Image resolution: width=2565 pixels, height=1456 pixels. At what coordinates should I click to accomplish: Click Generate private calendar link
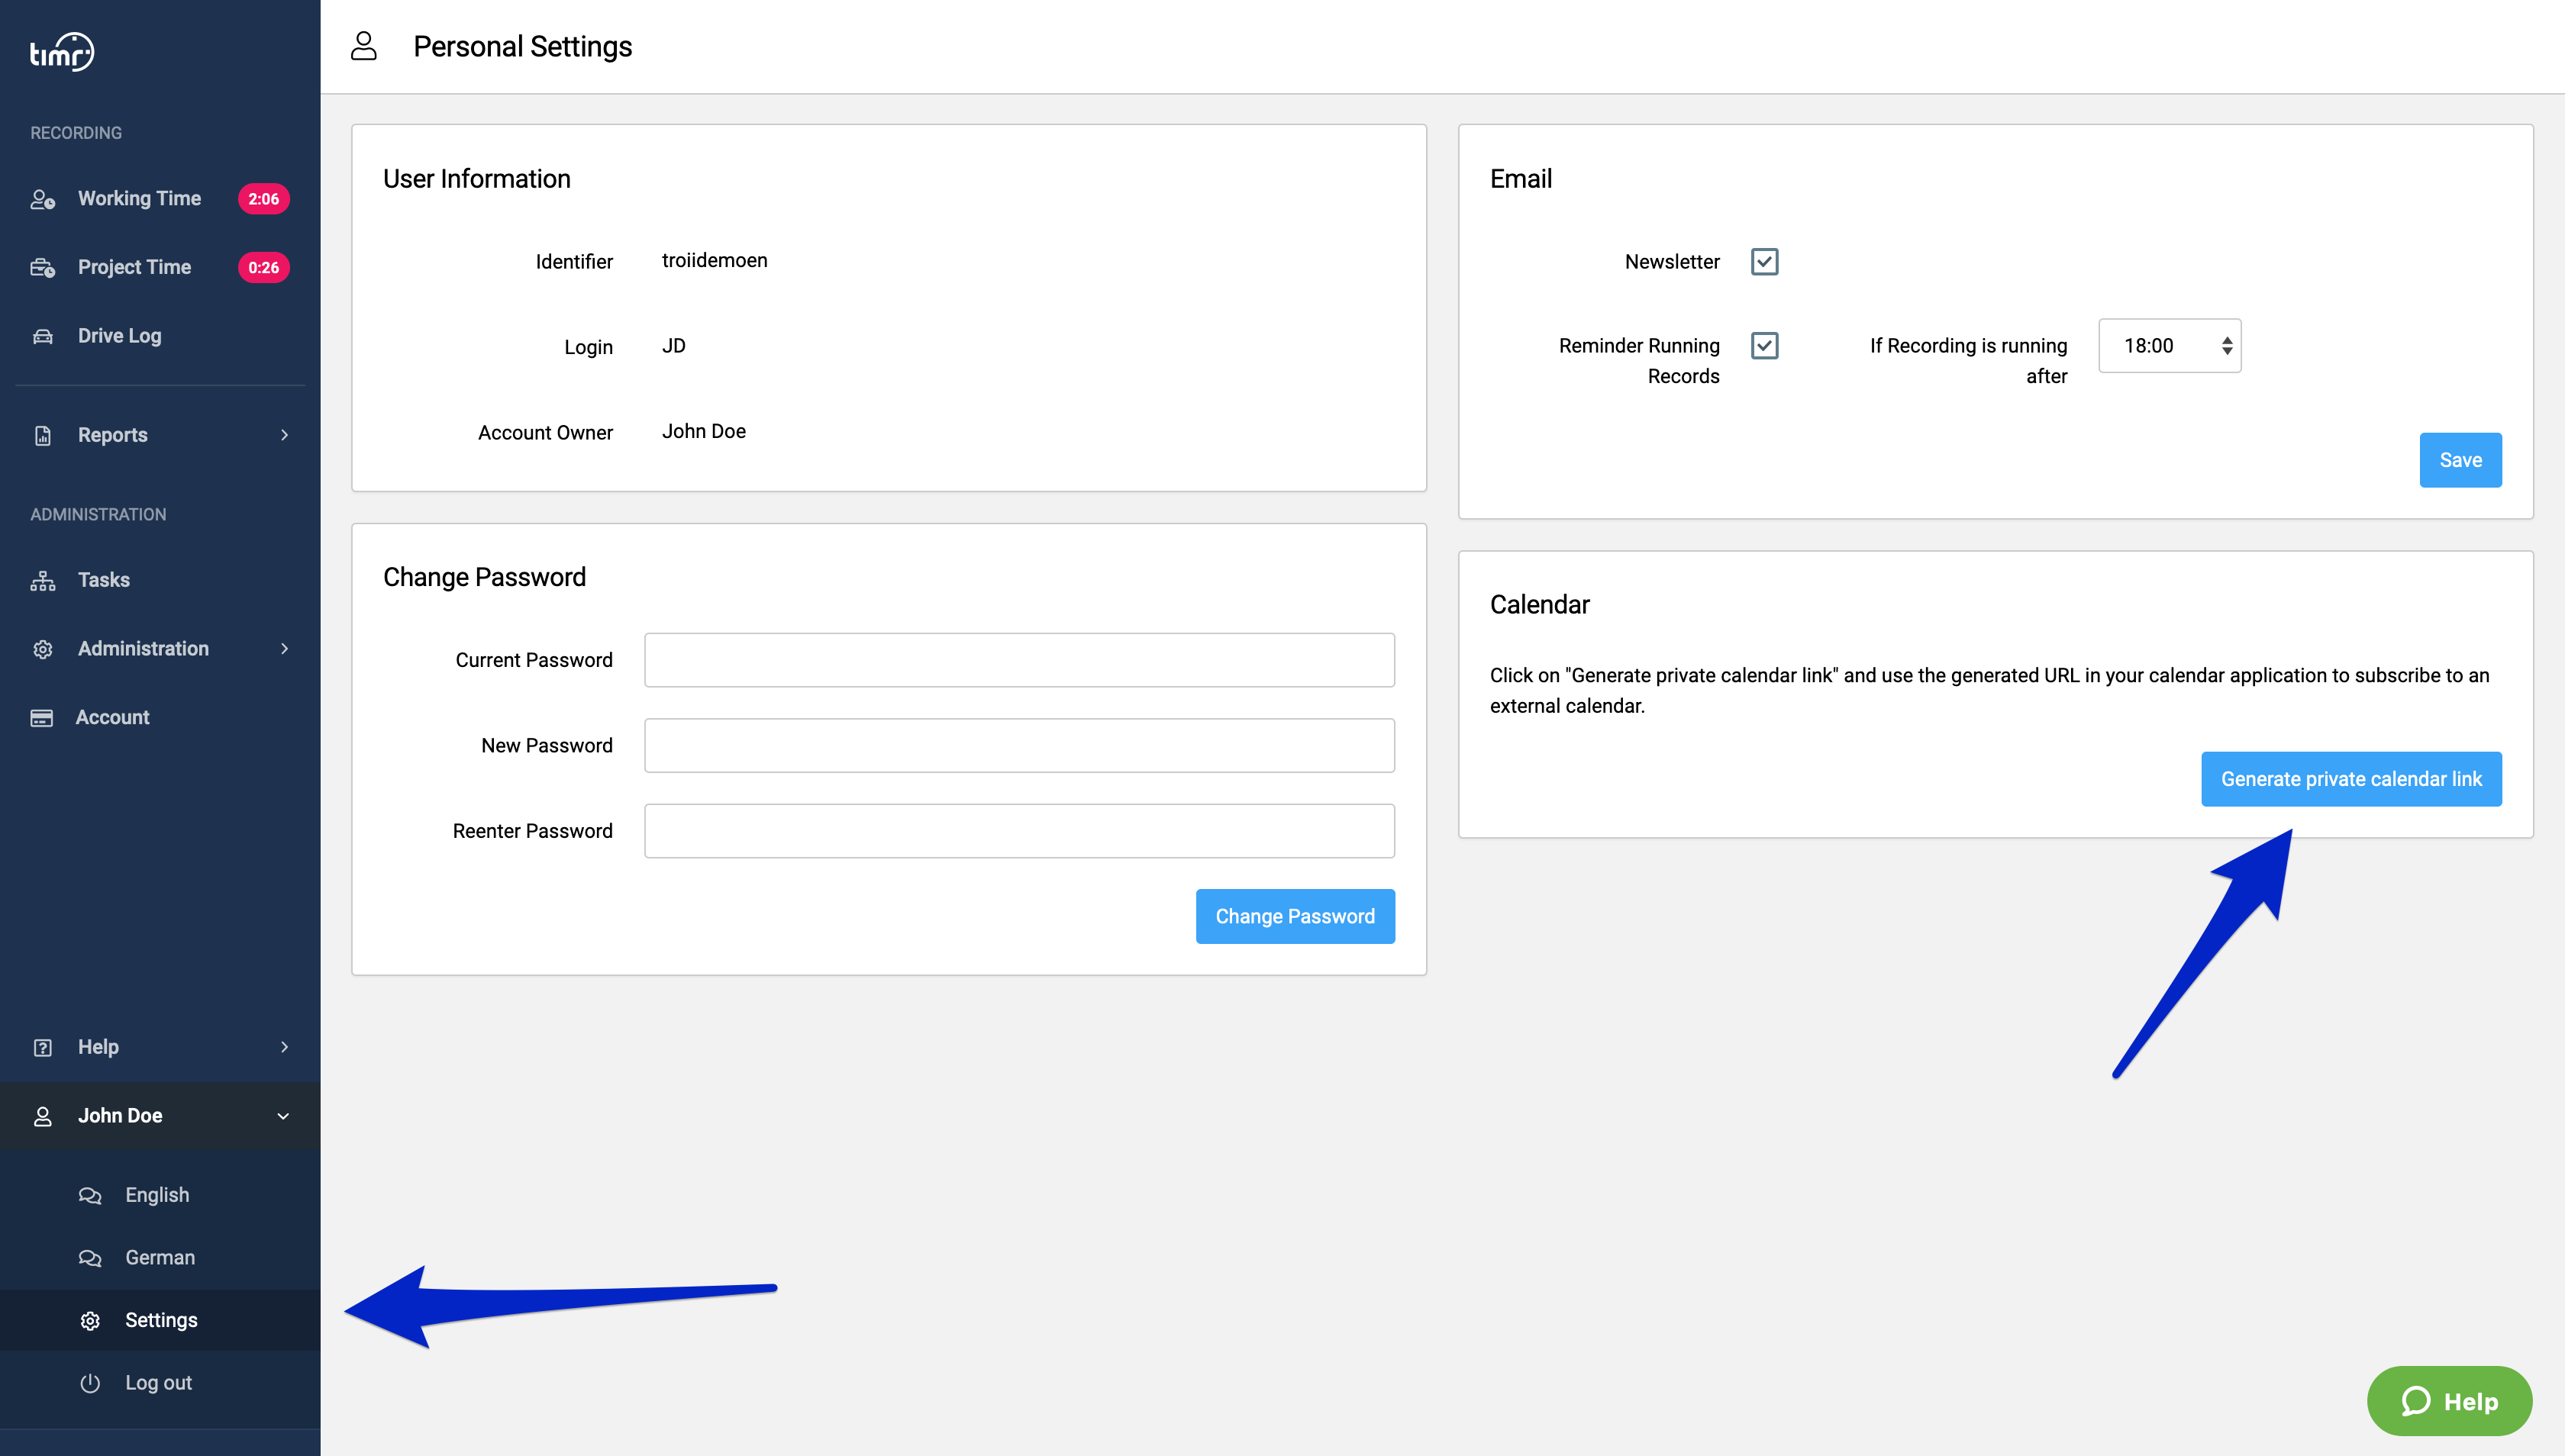tap(2351, 779)
